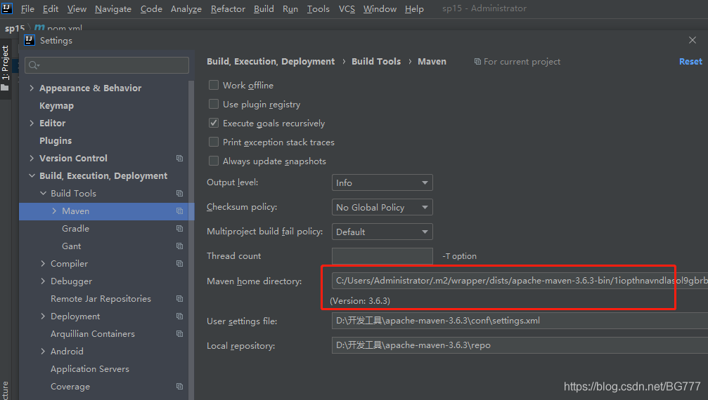Image resolution: width=708 pixels, height=400 pixels.
Task: Click project-level icon beside Build Tools
Action: point(180,193)
